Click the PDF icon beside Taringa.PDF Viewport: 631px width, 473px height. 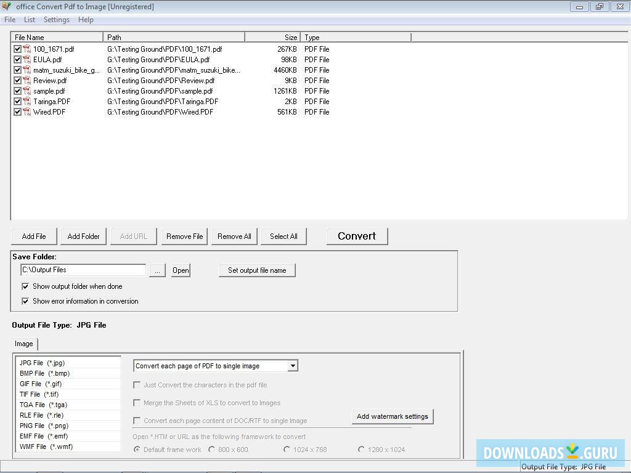coord(26,102)
